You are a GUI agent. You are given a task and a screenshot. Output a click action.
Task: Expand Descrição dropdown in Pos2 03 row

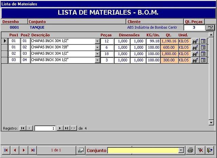[97, 54]
